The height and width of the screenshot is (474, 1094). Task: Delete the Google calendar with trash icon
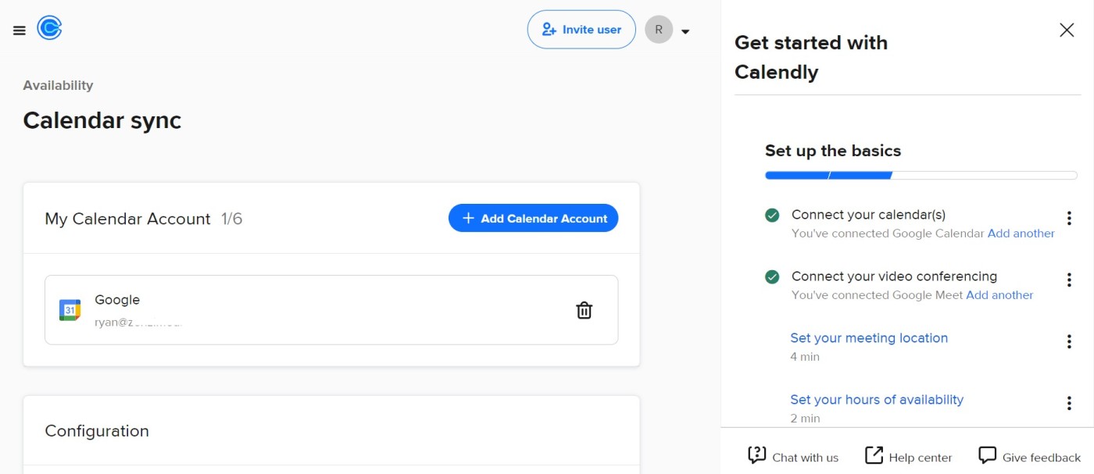[x=584, y=310]
